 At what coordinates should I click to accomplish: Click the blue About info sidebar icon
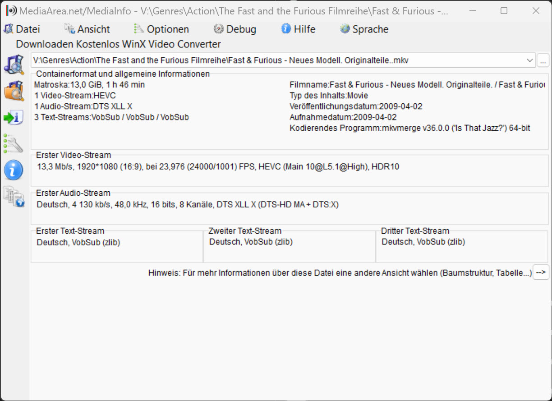(14, 170)
